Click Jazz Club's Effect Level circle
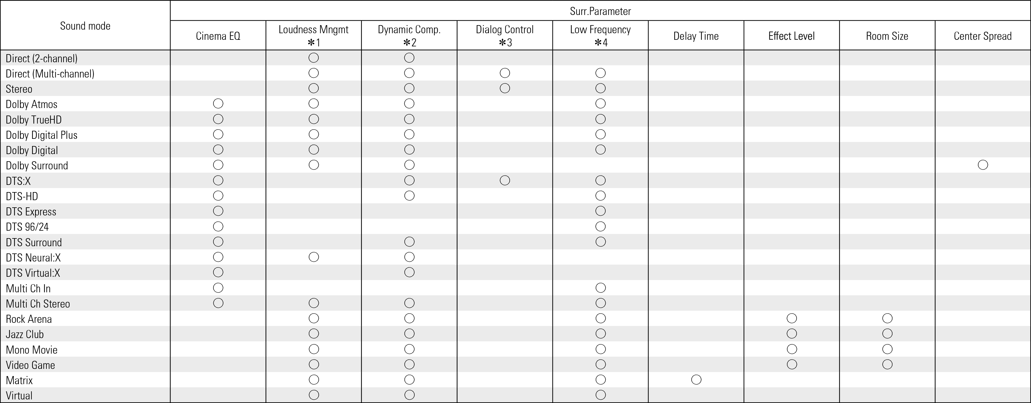This screenshot has width=1031, height=403. point(792,334)
